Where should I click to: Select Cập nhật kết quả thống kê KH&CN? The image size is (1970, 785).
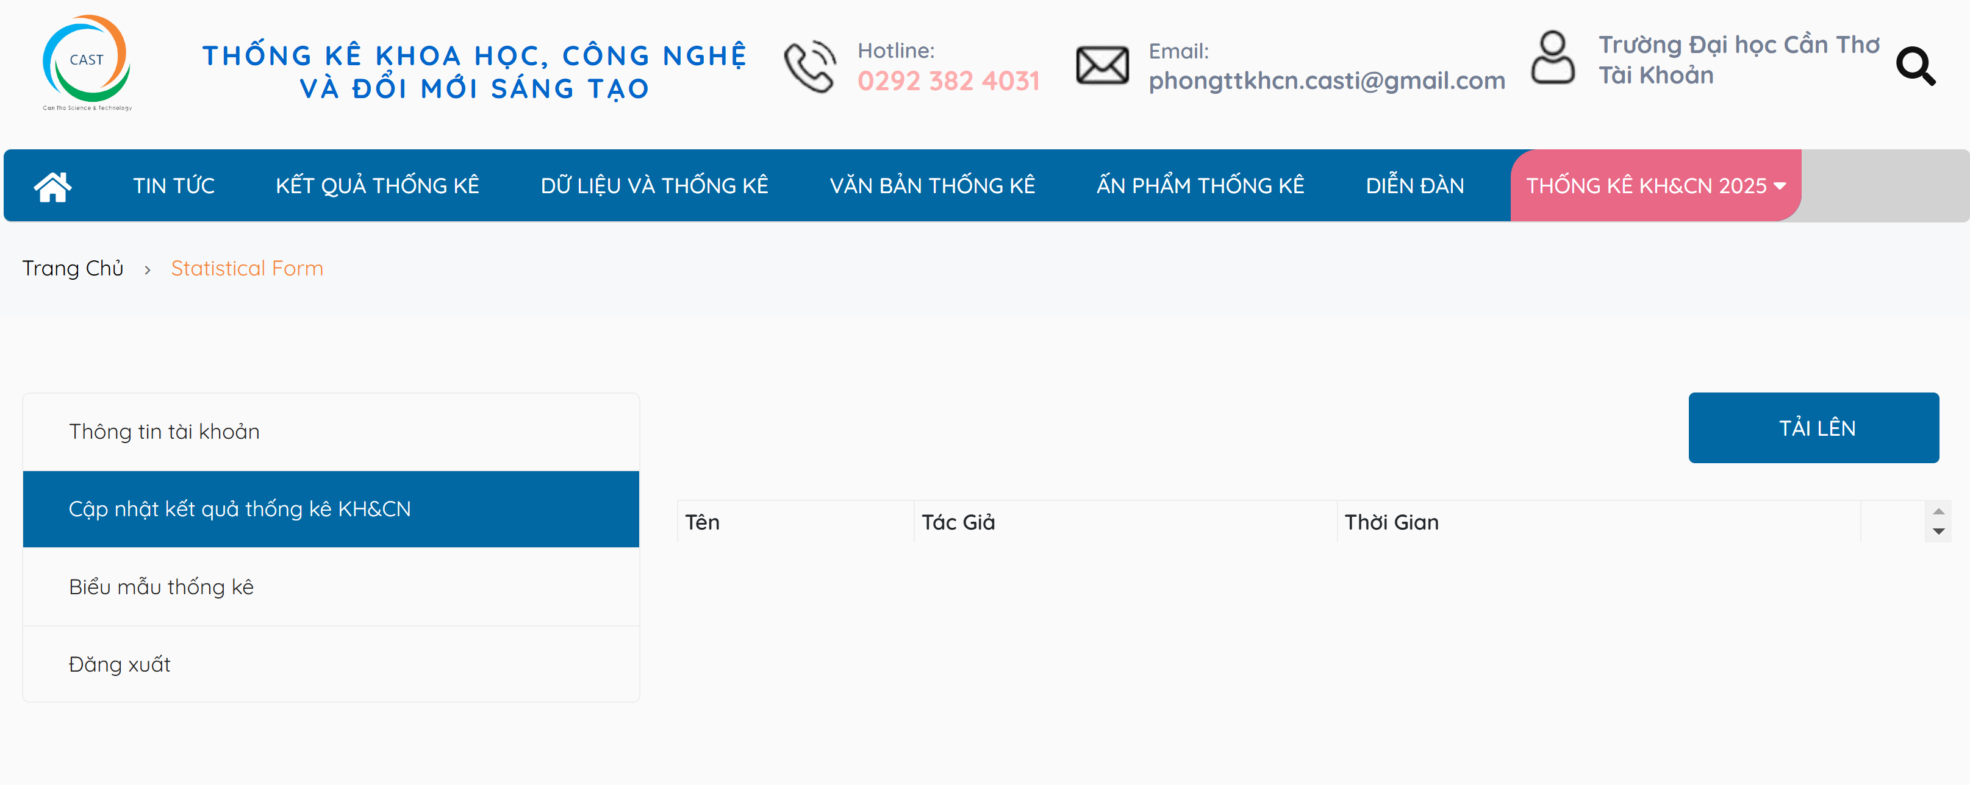(331, 509)
